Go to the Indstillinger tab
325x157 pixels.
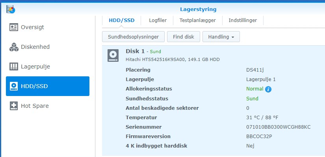[243, 20]
